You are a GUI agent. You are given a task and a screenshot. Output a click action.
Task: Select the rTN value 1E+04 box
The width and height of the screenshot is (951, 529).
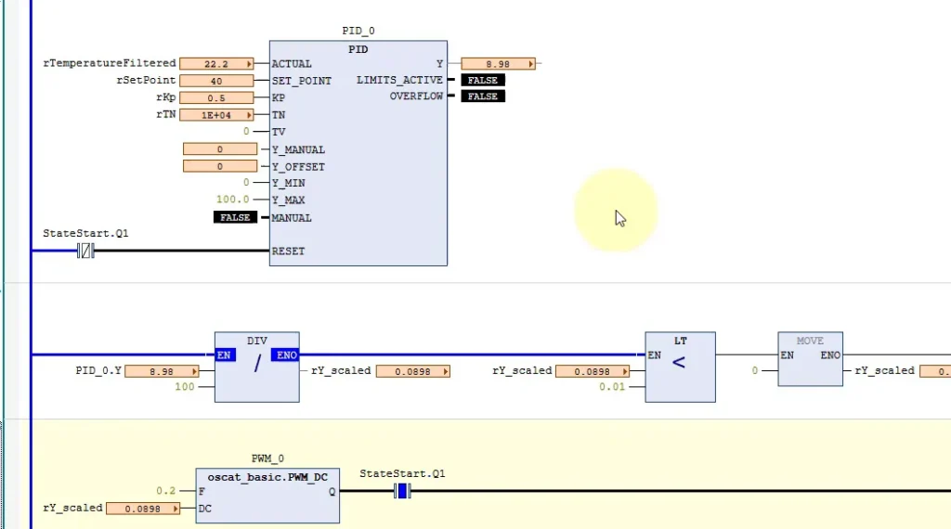point(216,114)
